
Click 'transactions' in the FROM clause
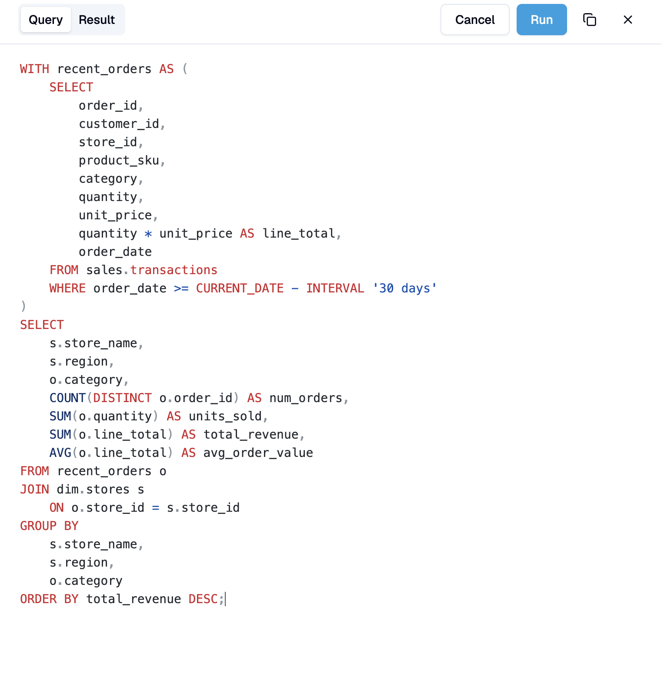174,270
